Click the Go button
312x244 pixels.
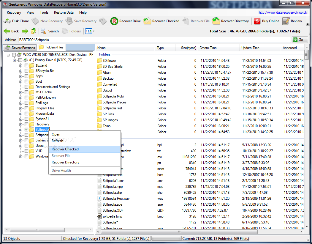pyautogui.click(x=300, y=40)
